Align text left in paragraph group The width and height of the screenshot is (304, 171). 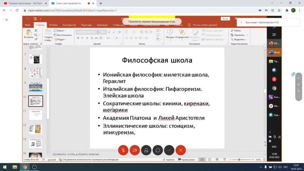[x=127, y=38]
